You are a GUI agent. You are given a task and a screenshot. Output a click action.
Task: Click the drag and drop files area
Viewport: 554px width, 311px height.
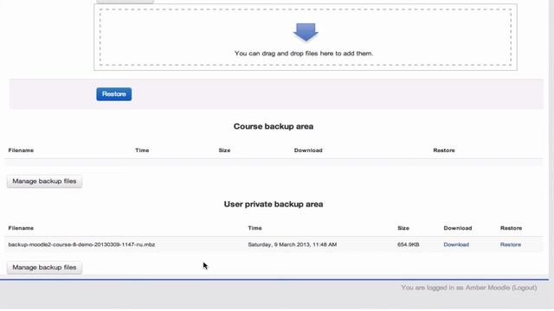(x=306, y=37)
